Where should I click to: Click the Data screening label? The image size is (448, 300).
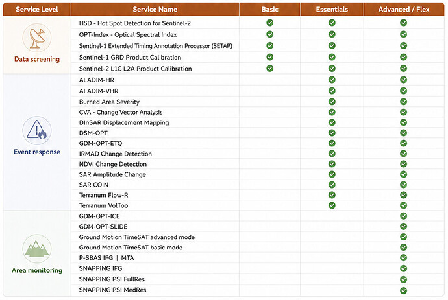(x=37, y=59)
